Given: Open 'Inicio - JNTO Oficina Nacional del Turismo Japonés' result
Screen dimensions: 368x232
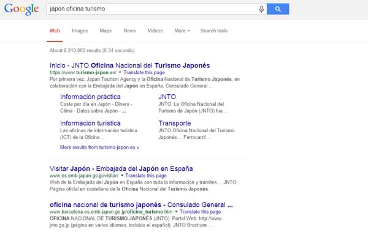Looking at the screenshot, I should pos(129,65).
